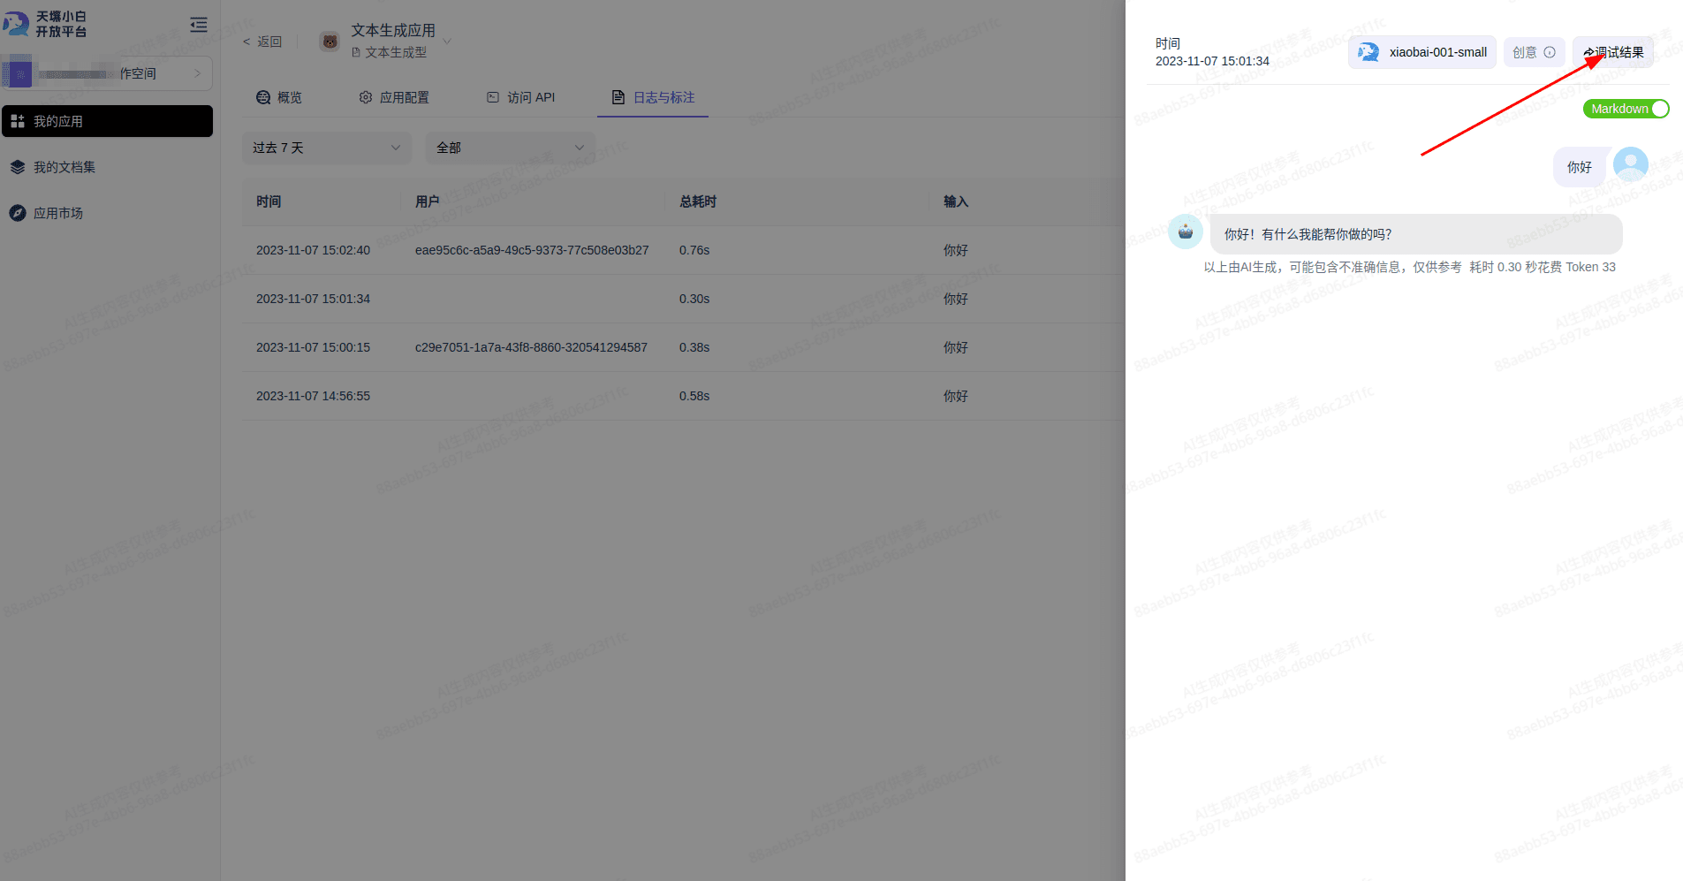Switch to the 访问 API tab
This screenshot has width=1683, height=881.
[520, 97]
